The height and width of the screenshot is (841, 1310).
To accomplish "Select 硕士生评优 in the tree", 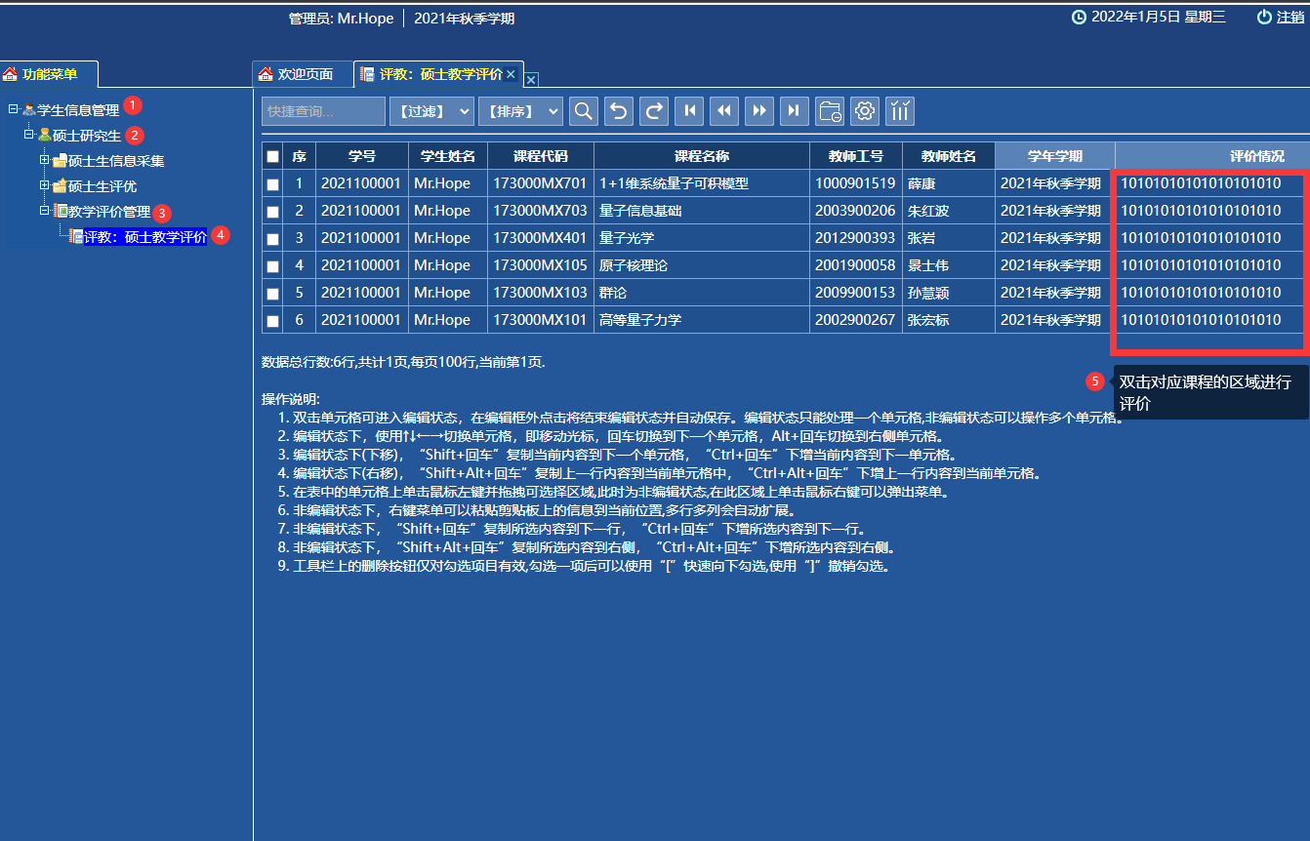I will click(102, 186).
